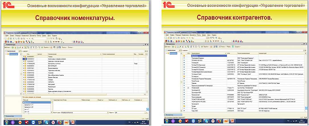Open the Файл menu in Контрагенты window
This screenshot has height=126, width=309.
coord(167,35)
